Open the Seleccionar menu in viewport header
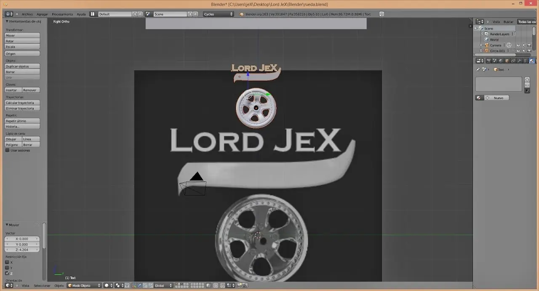 point(42,286)
